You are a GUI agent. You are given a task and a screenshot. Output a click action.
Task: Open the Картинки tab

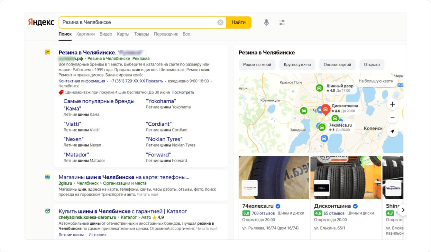pyautogui.click(x=86, y=34)
